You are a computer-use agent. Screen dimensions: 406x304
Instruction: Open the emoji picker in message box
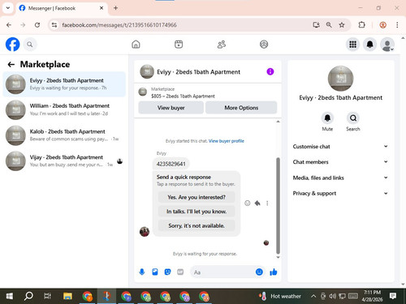259,272
